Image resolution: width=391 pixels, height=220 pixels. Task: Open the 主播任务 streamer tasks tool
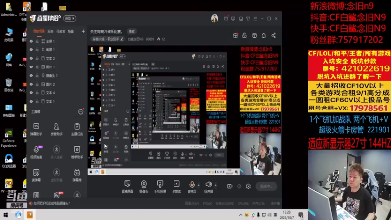[x=77, y=129]
